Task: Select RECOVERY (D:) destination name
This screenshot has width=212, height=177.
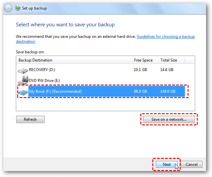Action: (42, 70)
